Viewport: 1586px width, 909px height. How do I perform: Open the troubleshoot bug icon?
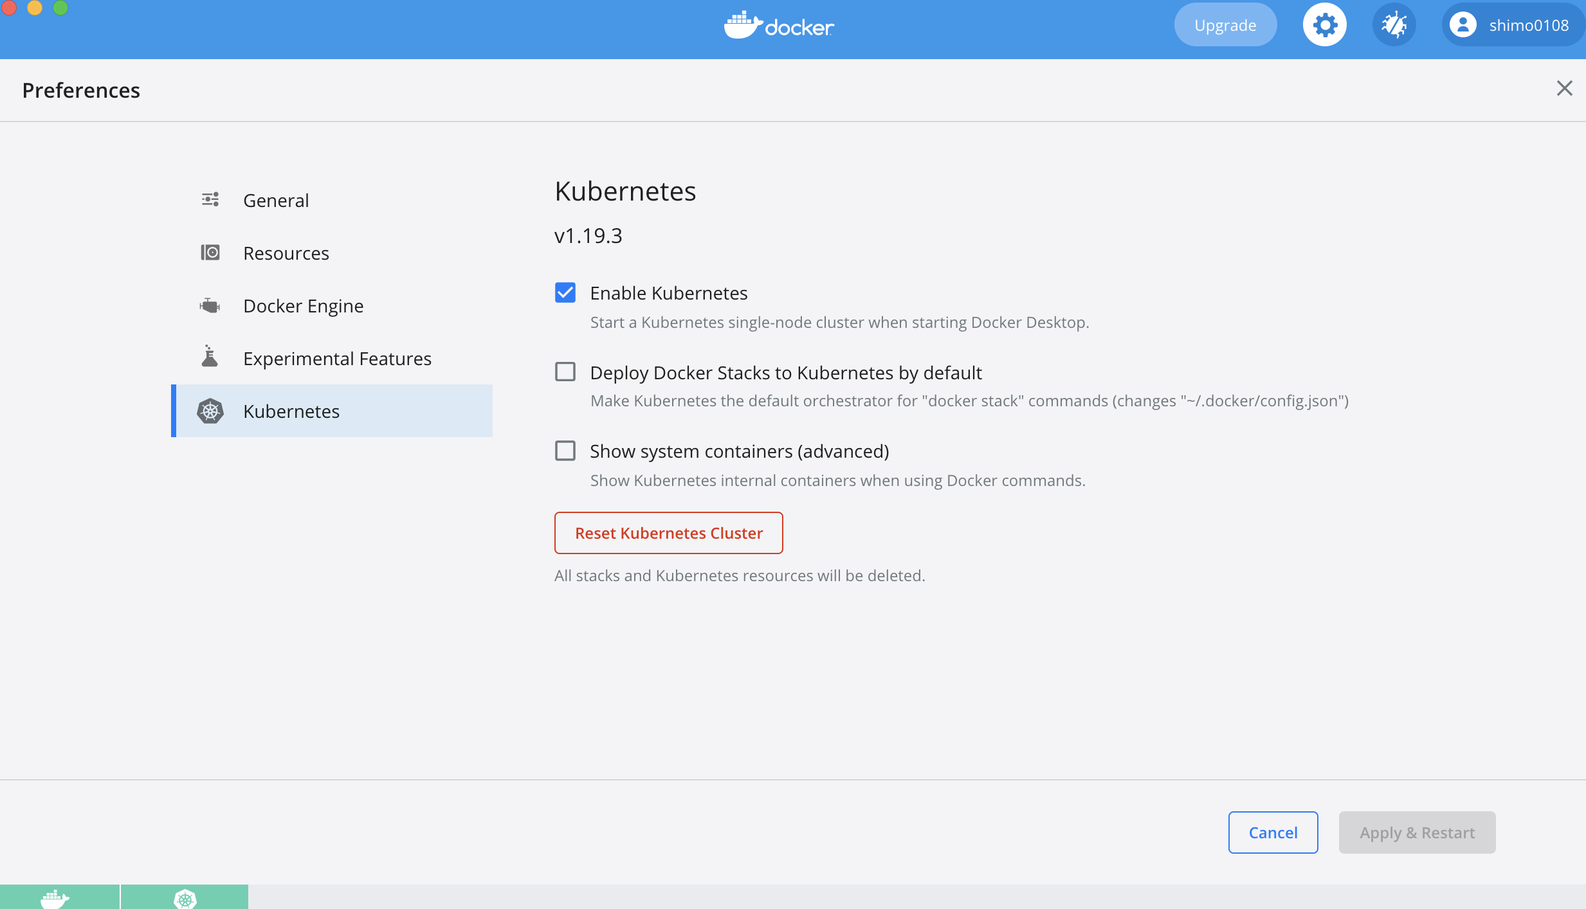(1394, 25)
